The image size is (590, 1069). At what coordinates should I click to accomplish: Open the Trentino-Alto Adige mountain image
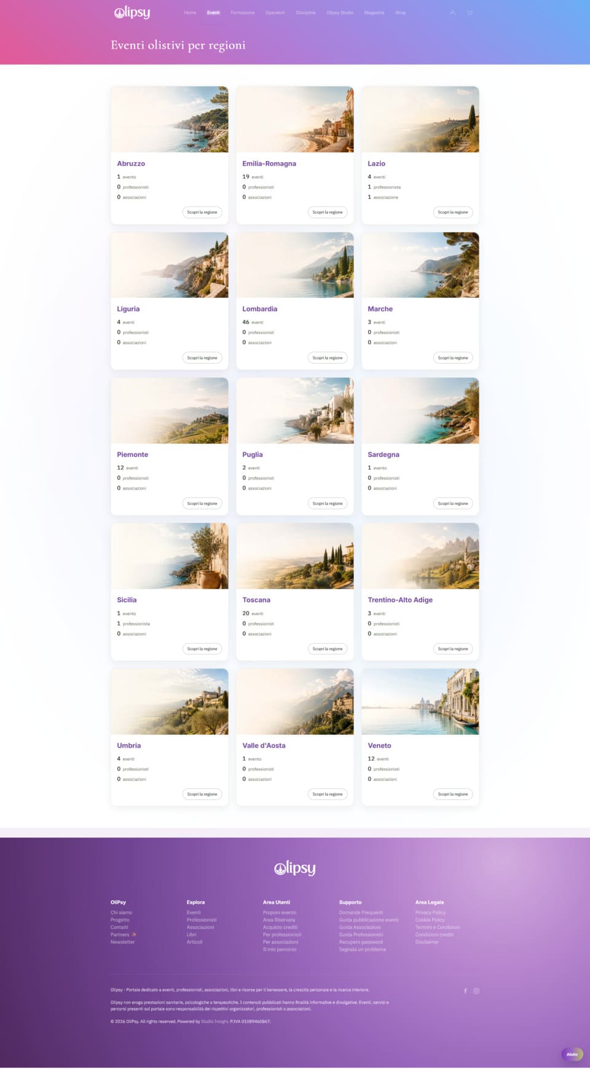[420, 556]
